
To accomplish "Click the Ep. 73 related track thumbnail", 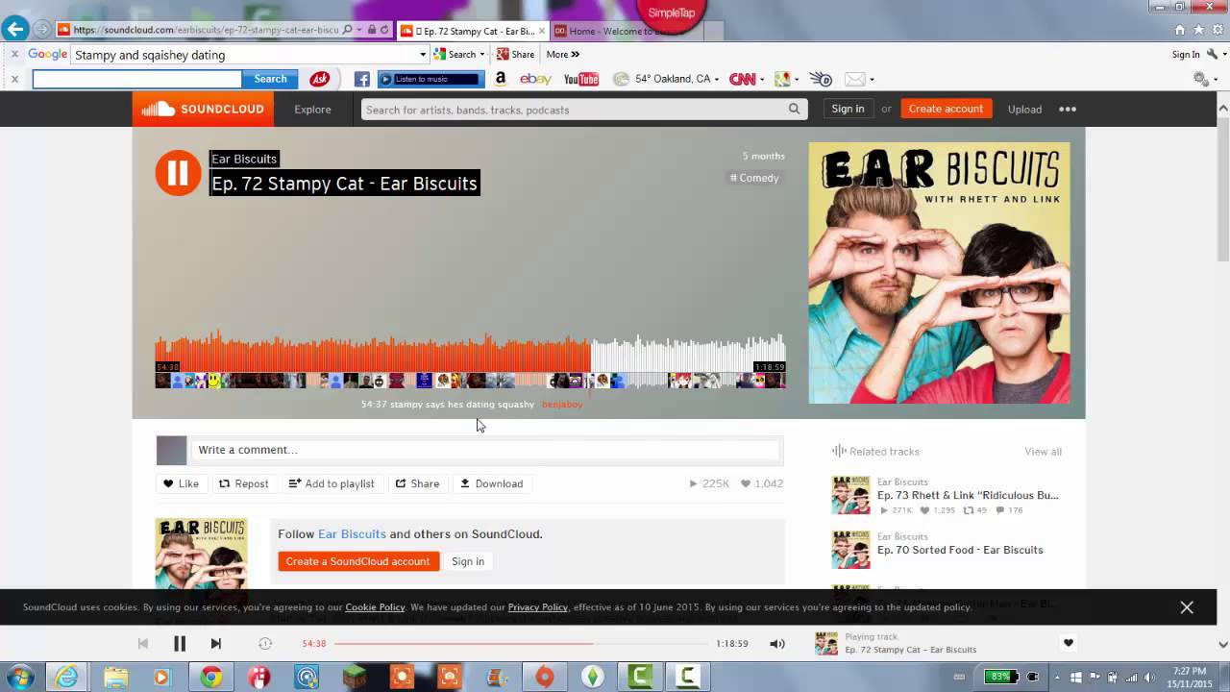I will click(x=850, y=495).
